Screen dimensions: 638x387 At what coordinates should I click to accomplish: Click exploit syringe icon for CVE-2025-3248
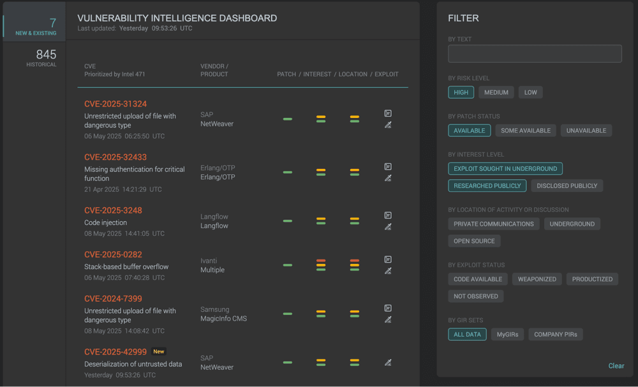pyautogui.click(x=388, y=227)
